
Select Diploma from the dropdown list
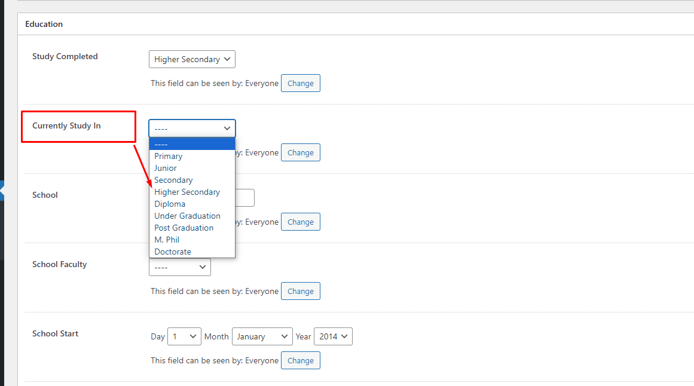[170, 204]
